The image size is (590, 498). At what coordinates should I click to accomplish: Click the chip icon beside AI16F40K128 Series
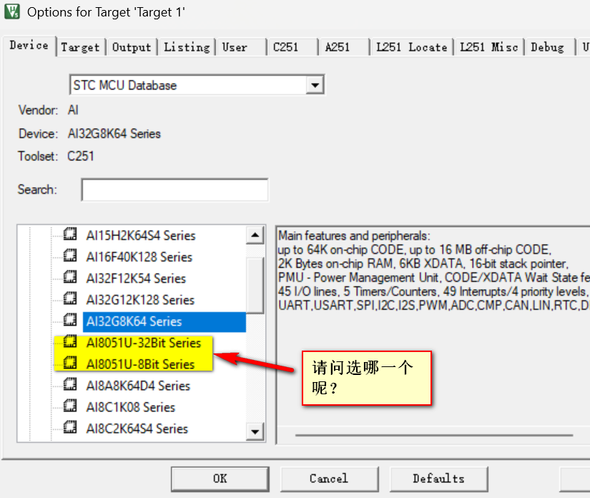point(70,256)
